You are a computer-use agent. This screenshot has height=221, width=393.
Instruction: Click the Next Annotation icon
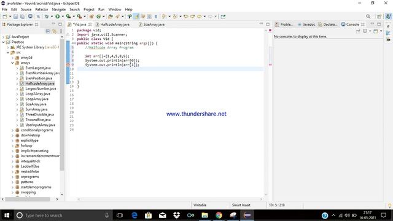point(164,17)
